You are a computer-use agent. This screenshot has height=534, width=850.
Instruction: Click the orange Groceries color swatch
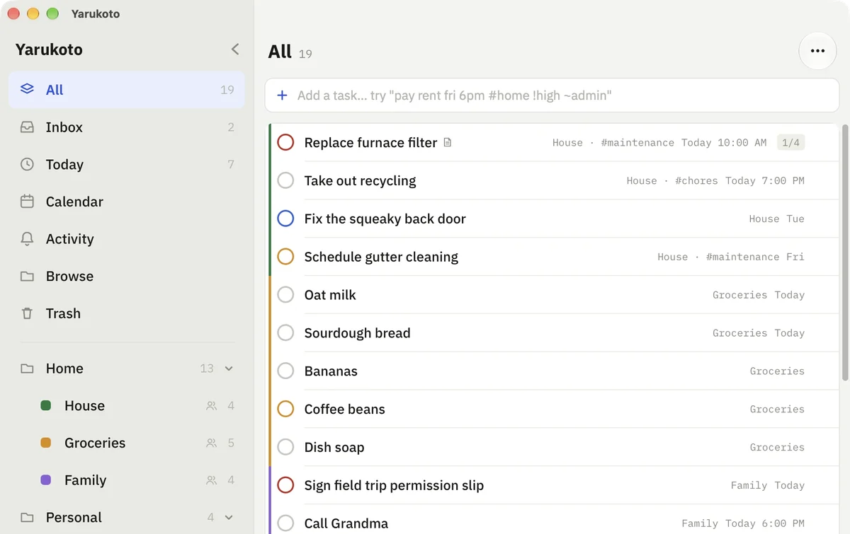[x=46, y=443]
